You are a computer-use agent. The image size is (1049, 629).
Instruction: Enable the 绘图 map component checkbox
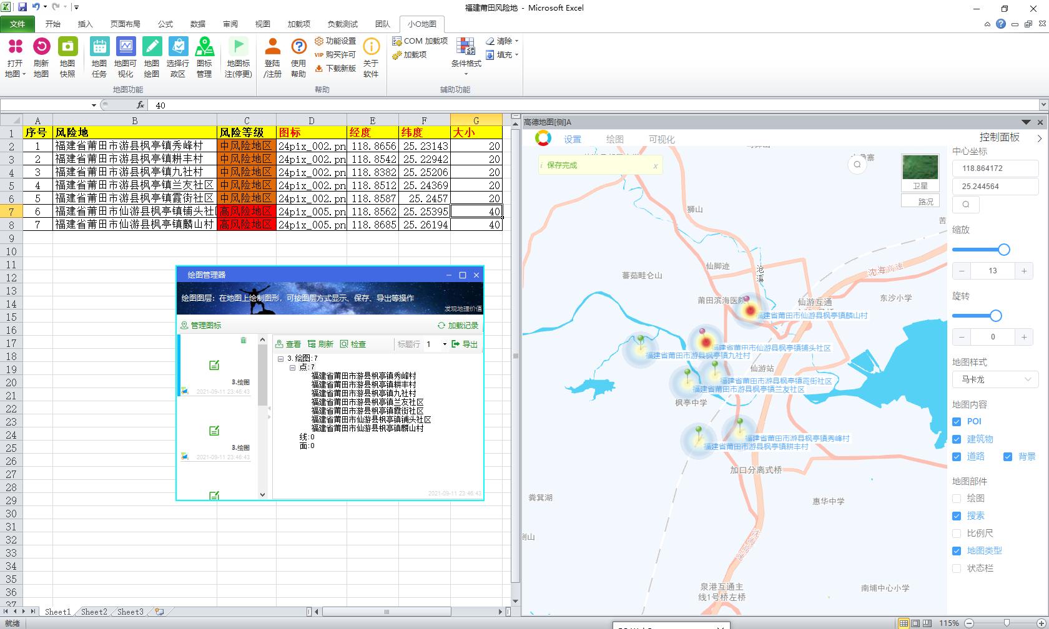click(957, 499)
